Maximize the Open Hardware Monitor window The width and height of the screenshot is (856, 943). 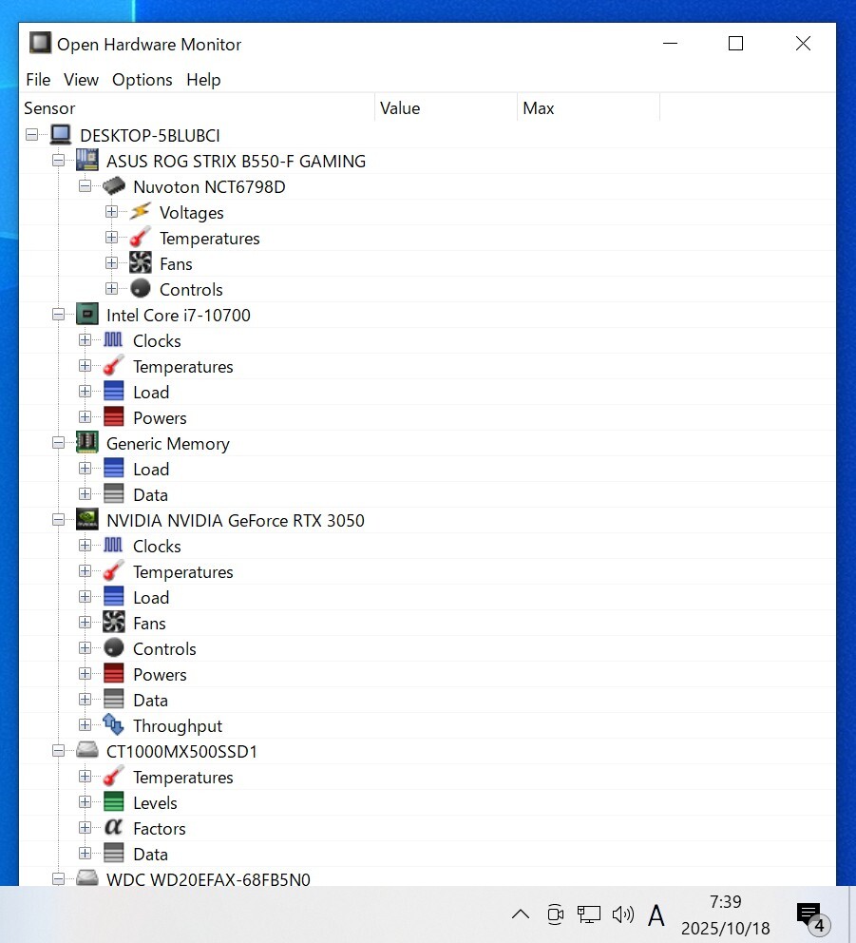pyautogui.click(x=735, y=44)
